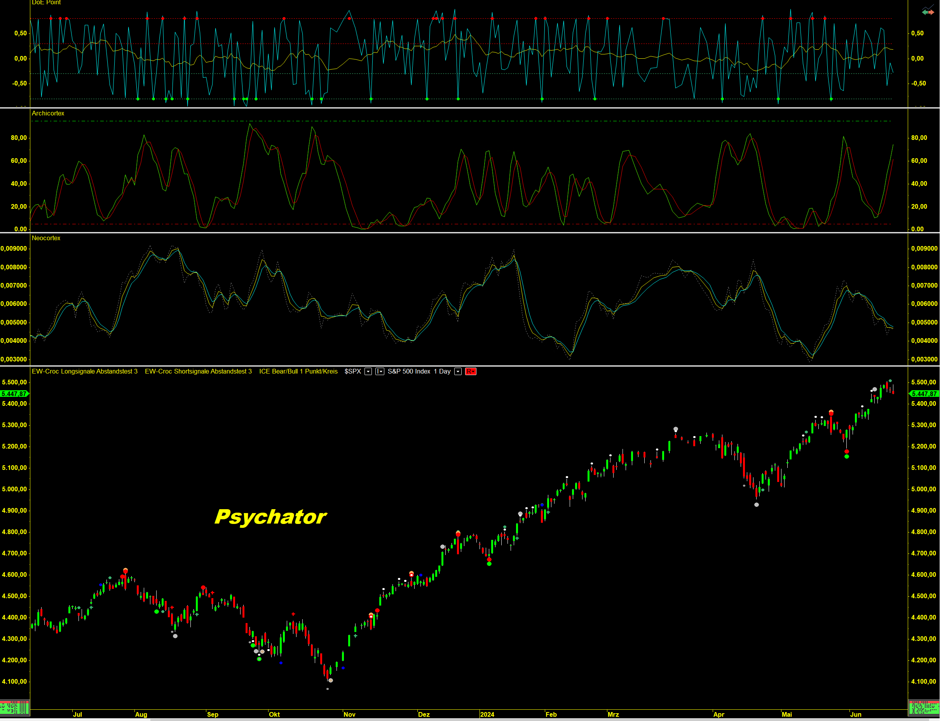This screenshot has width=940, height=721.
Task: Click the Nov label on the time axis
Action: 349,714
